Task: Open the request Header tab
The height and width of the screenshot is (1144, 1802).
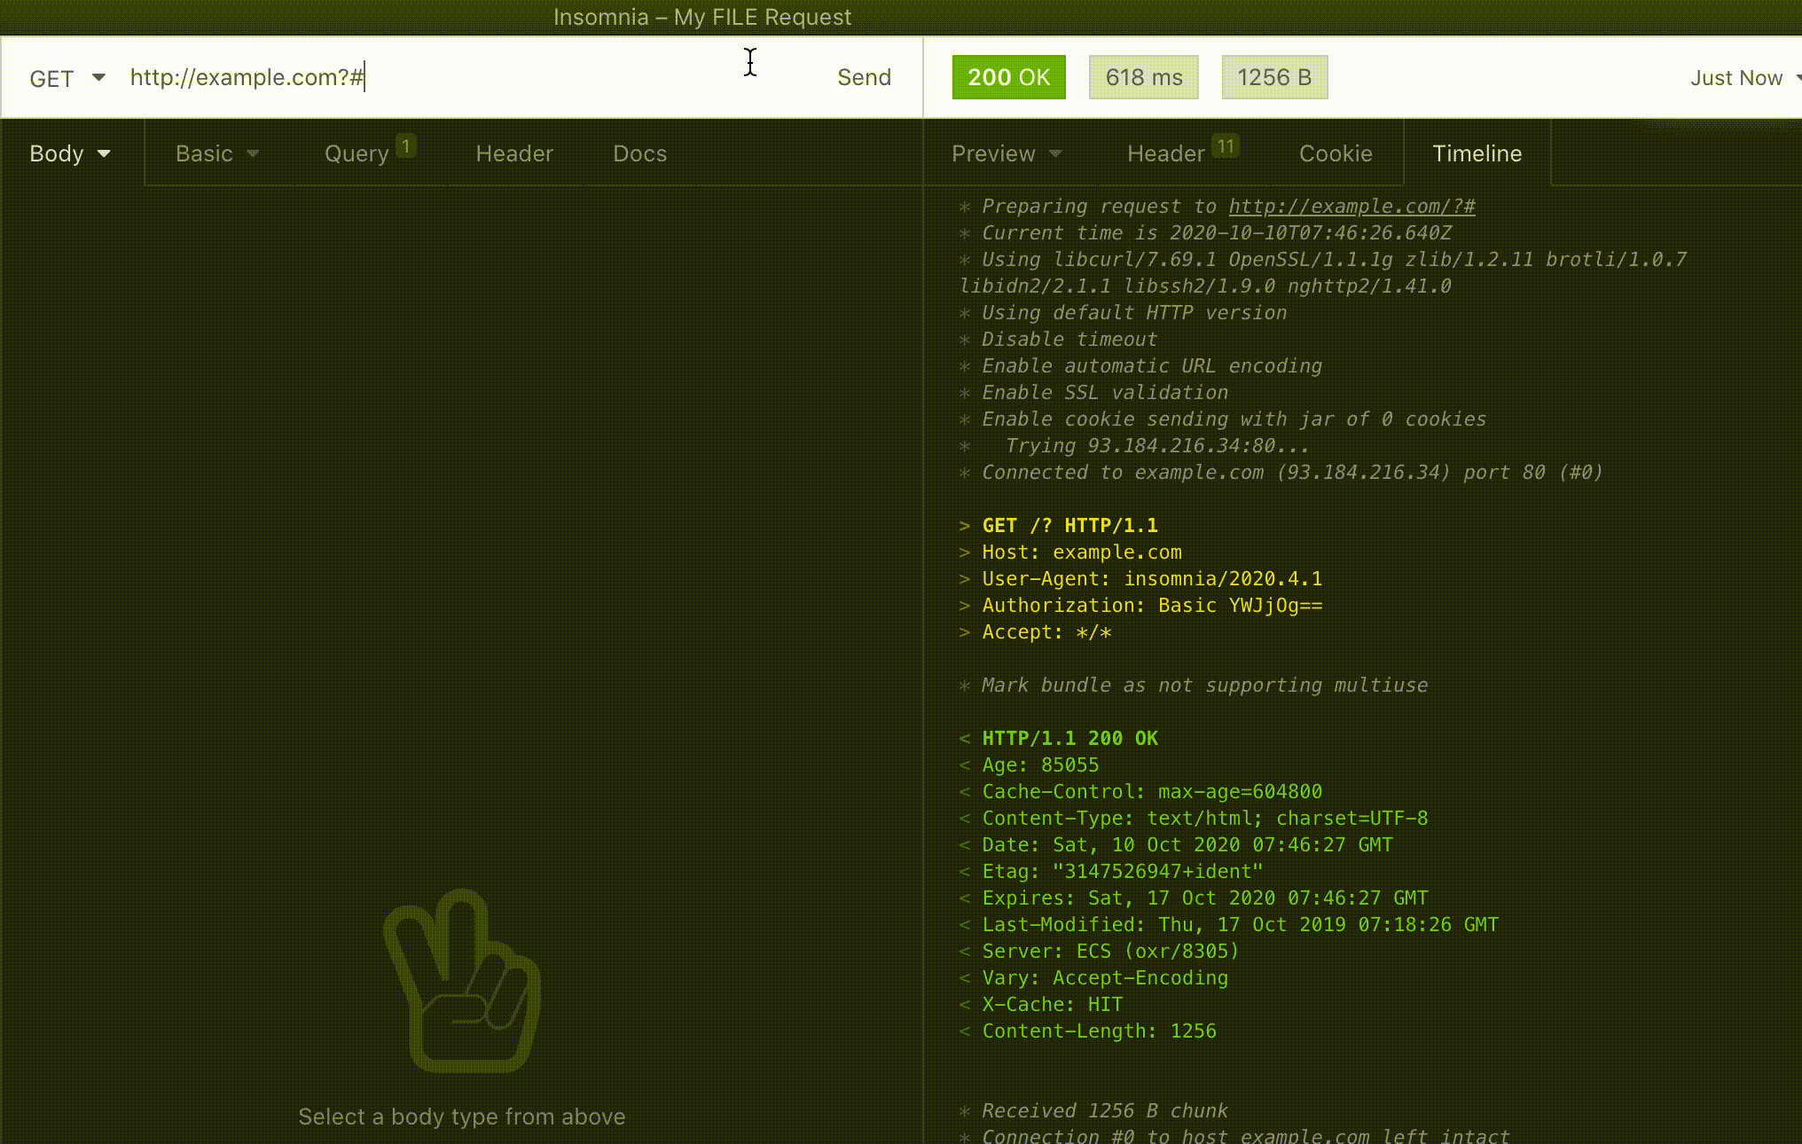Action: click(514, 153)
